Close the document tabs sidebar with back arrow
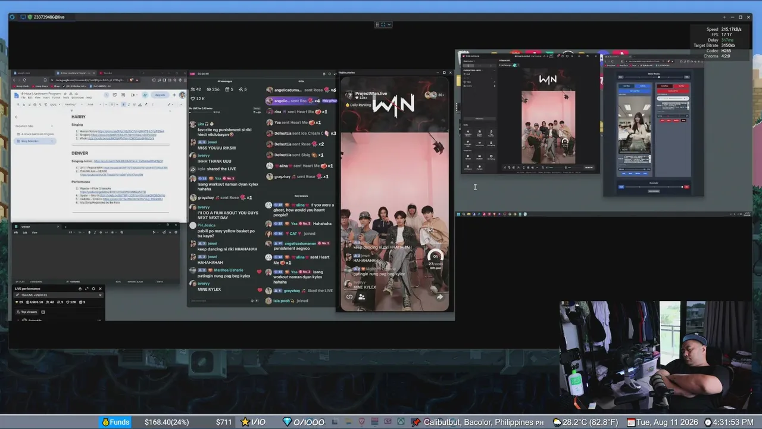This screenshot has height=429, width=762. click(x=16, y=117)
